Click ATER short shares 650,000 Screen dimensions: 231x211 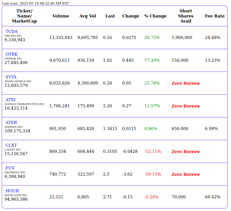tap(180, 129)
